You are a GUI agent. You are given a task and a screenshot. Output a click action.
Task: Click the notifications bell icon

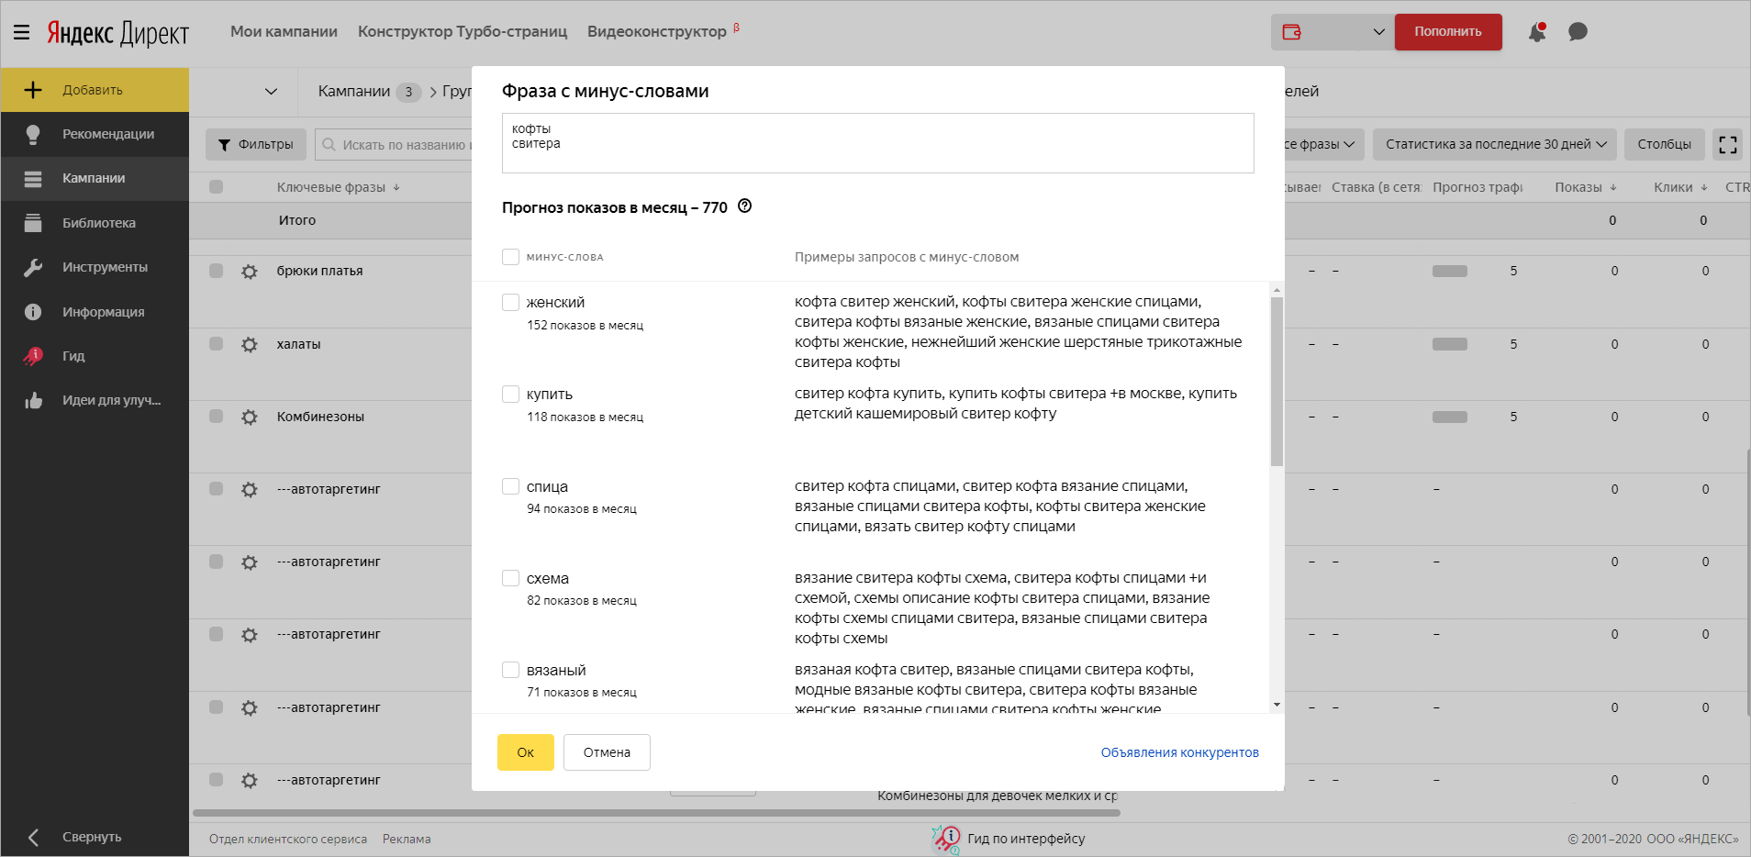(x=1537, y=32)
